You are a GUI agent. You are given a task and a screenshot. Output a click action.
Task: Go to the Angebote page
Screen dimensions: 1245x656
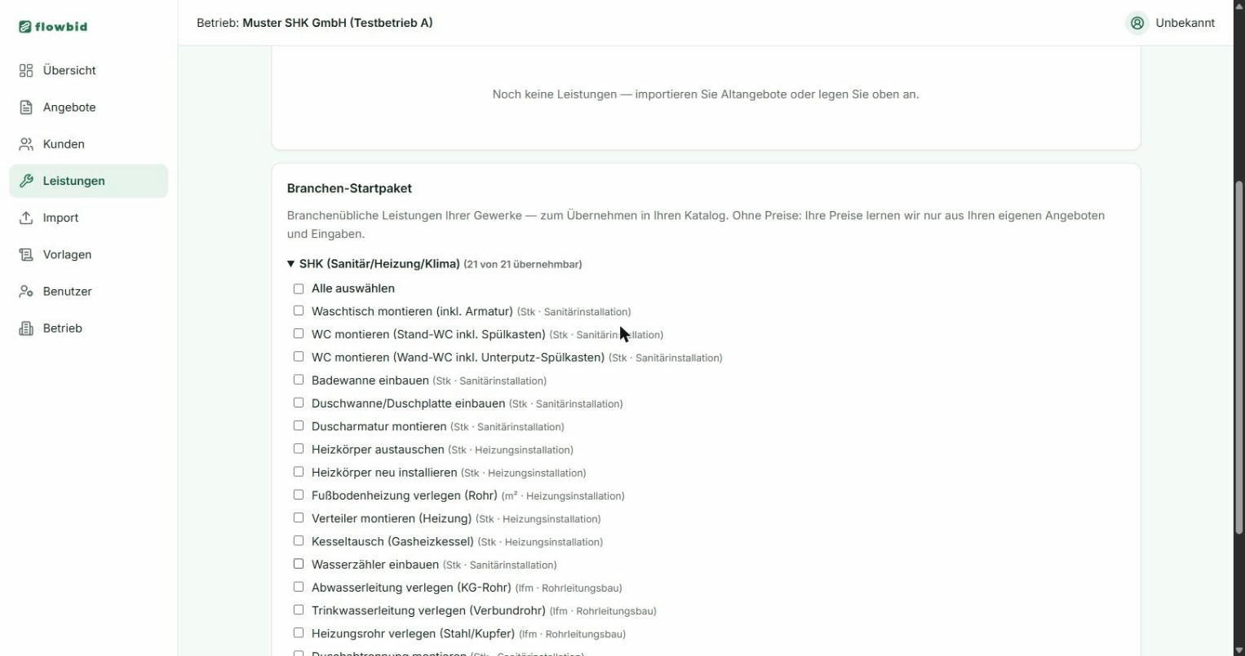pos(88,107)
